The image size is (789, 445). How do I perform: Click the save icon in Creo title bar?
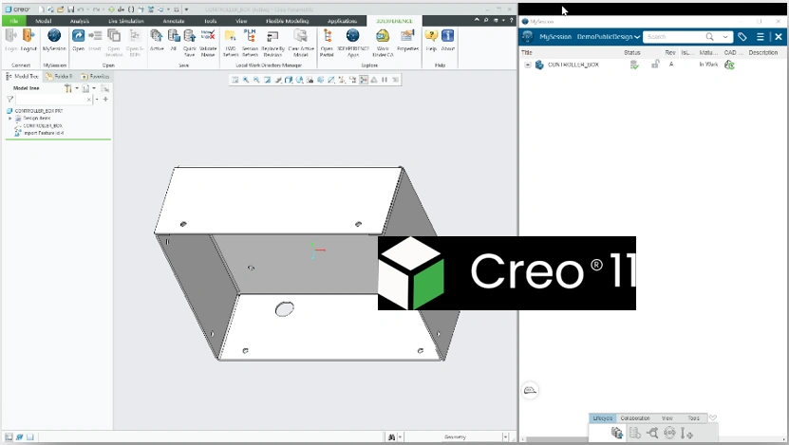pos(71,9)
